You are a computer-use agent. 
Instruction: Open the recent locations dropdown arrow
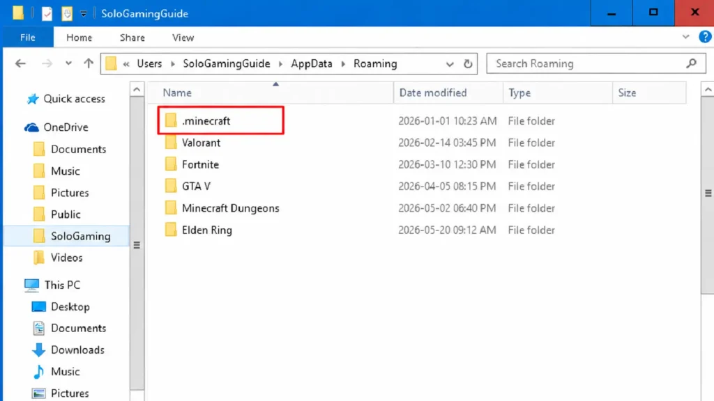68,63
